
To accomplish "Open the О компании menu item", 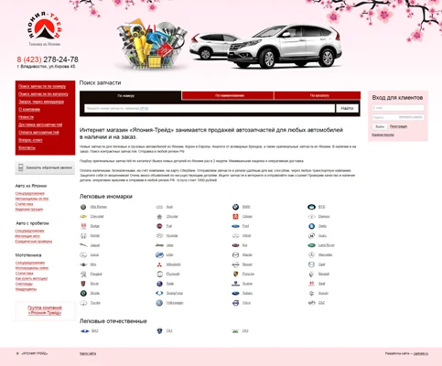I will [x=29, y=109].
